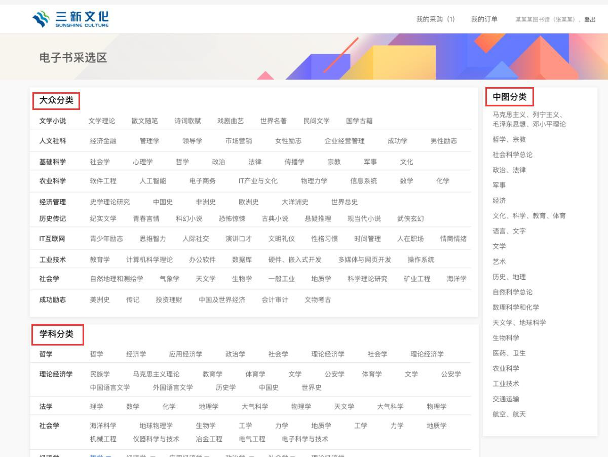The image size is (608, 457).
Task: Choose 数理科学和化学
Action: click(516, 307)
